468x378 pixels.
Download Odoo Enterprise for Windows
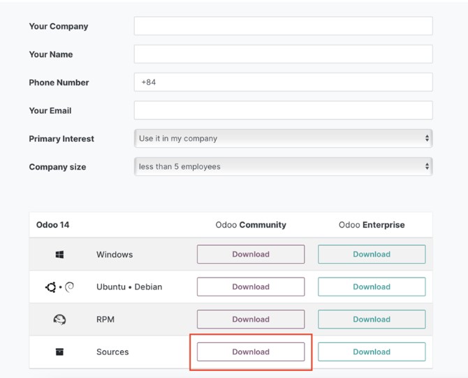click(372, 255)
